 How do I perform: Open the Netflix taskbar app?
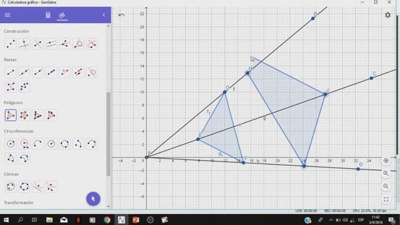click(x=78, y=220)
